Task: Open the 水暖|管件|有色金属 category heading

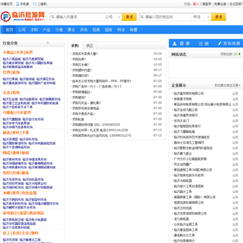Action: (20, 193)
